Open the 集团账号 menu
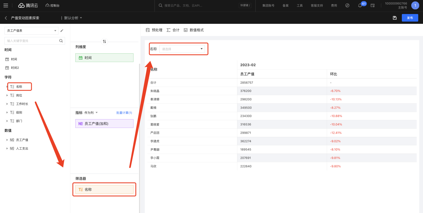 (268, 5)
